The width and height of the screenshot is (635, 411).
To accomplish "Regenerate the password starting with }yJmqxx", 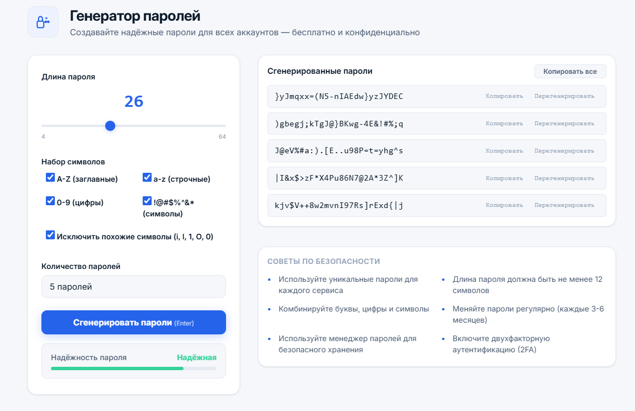I will point(564,96).
